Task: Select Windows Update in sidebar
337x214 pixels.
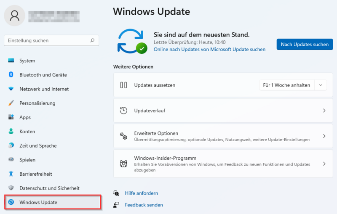Action: tap(52, 202)
